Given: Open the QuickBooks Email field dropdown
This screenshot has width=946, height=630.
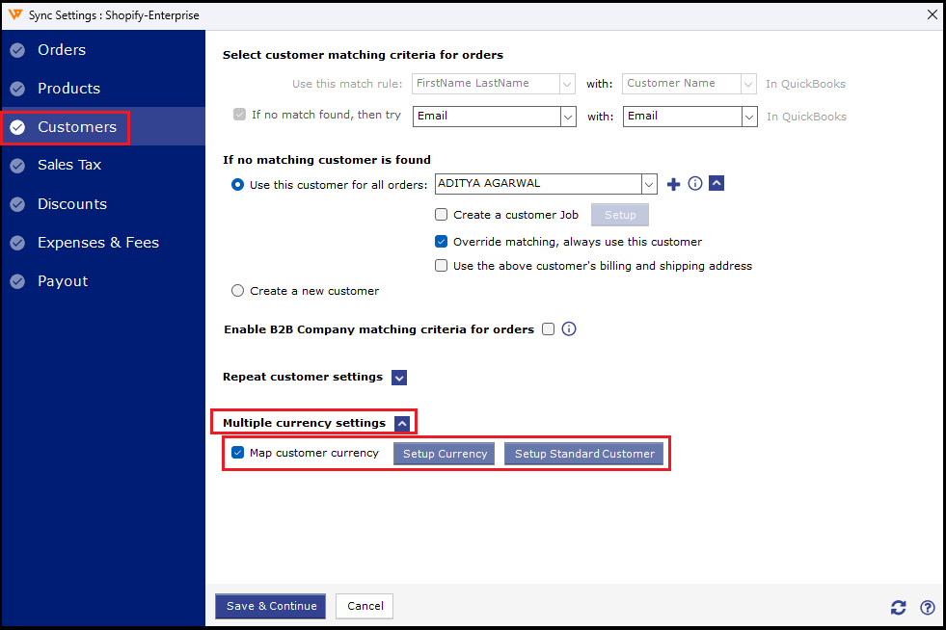Looking at the screenshot, I should click(749, 117).
